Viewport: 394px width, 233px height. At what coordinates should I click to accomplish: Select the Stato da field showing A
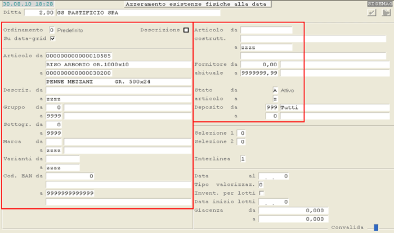[x=275, y=90]
